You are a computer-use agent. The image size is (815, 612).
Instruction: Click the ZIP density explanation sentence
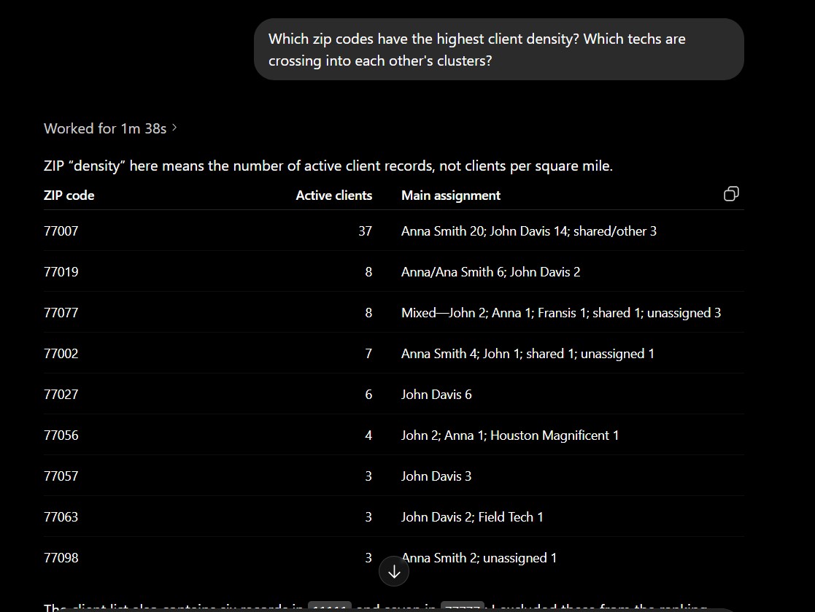pos(328,166)
